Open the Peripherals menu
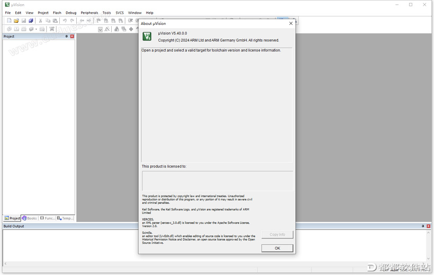Screen dimensions: 434x275 coord(89,13)
